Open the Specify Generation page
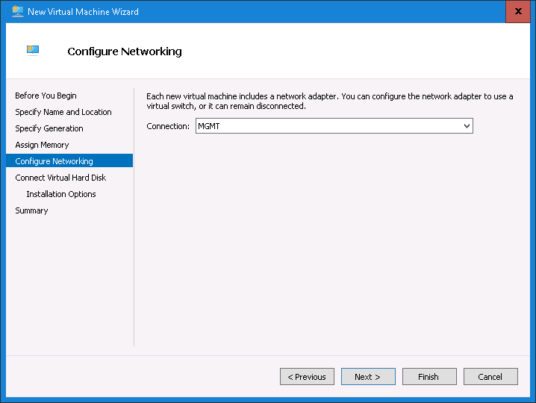This screenshot has width=536, height=403. [x=49, y=128]
